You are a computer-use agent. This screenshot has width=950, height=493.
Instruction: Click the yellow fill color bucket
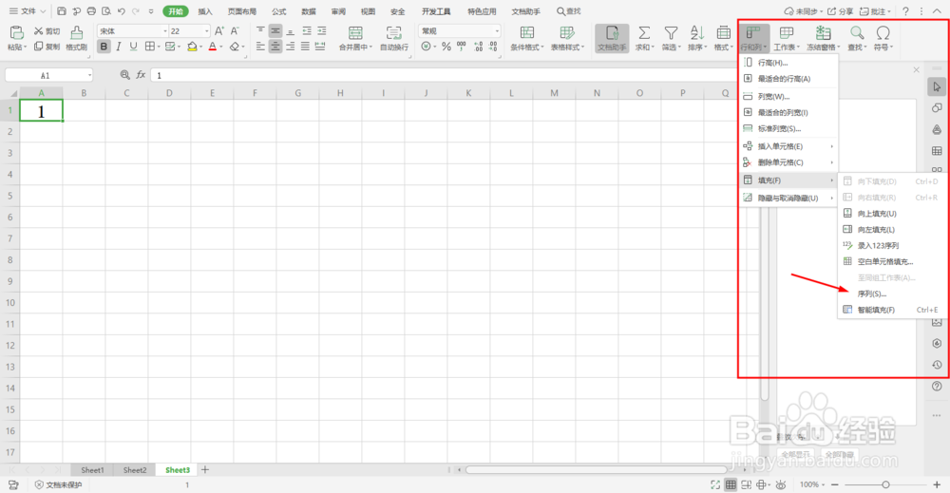[192, 46]
